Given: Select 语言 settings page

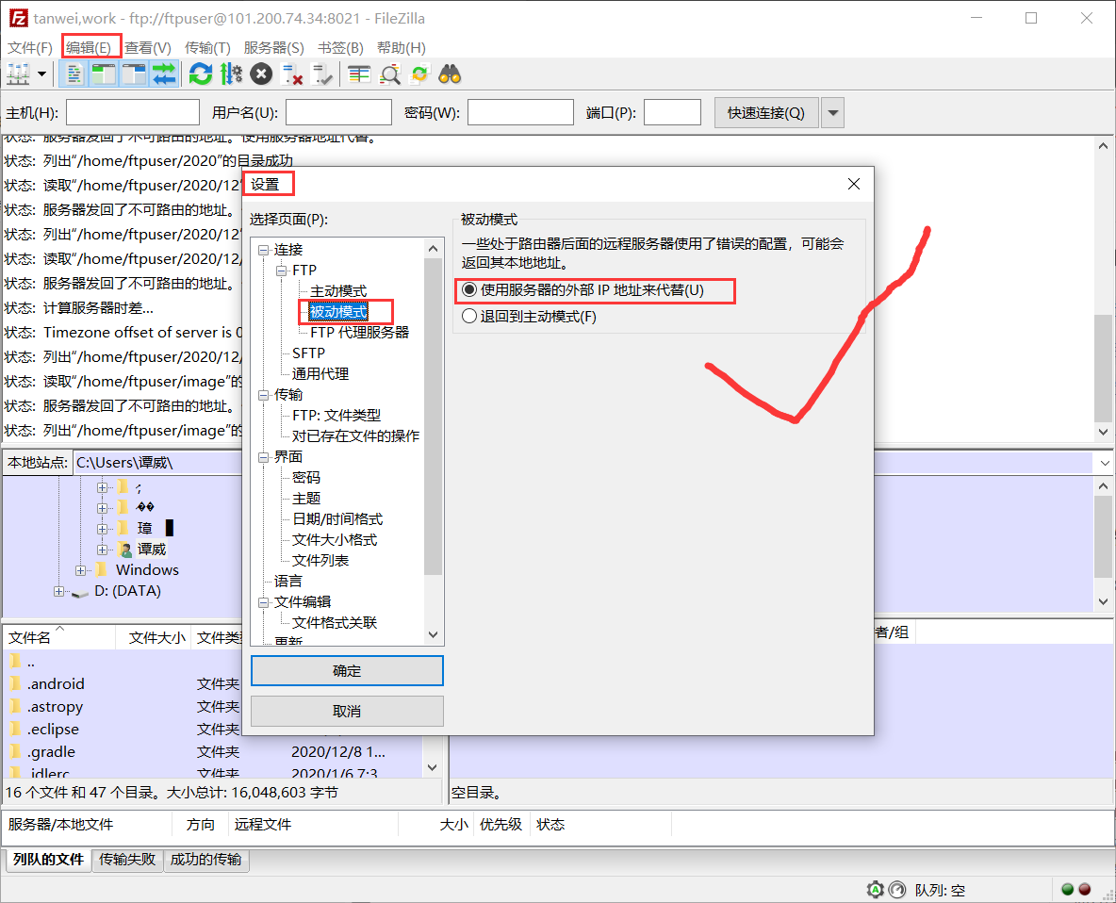Looking at the screenshot, I should [x=288, y=582].
